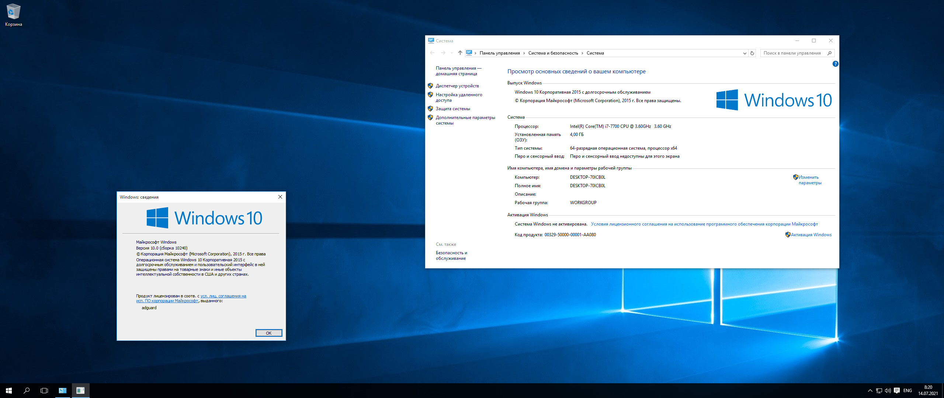Open Task View on the taskbar
Viewport: 944px width, 398px height.
(x=44, y=391)
